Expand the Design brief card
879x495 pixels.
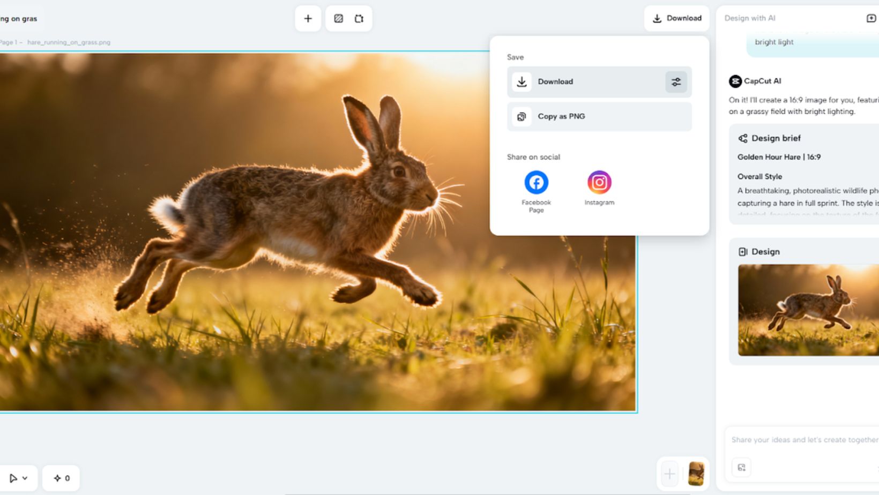coord(776,138)
